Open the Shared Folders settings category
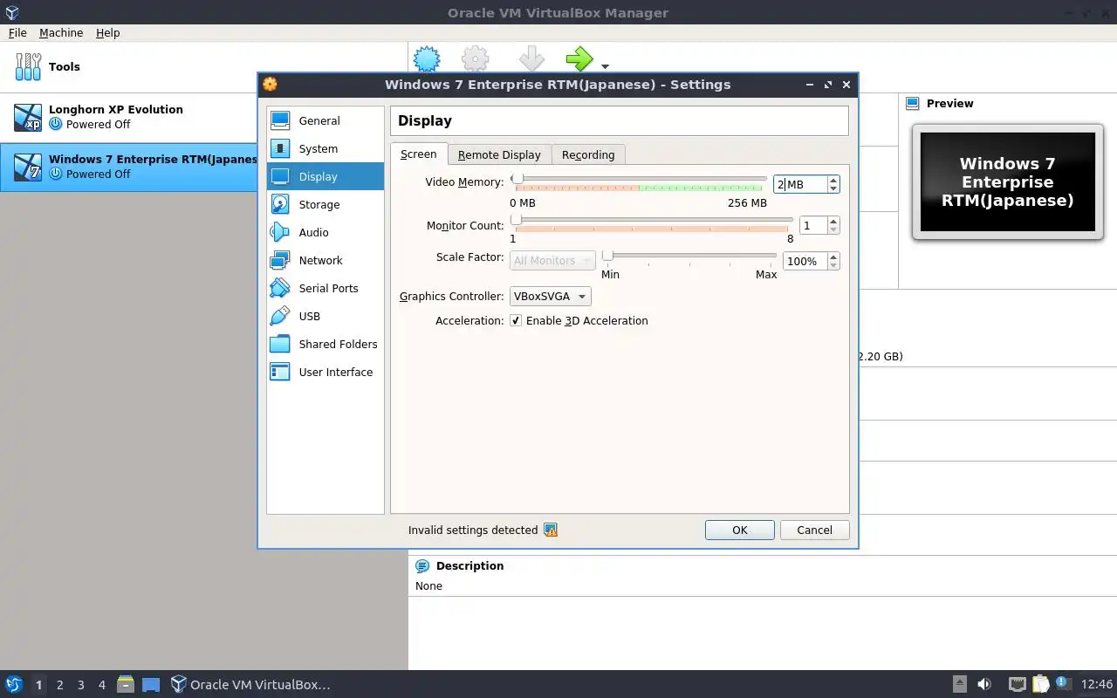The image size is (1117, 698). 325,344
